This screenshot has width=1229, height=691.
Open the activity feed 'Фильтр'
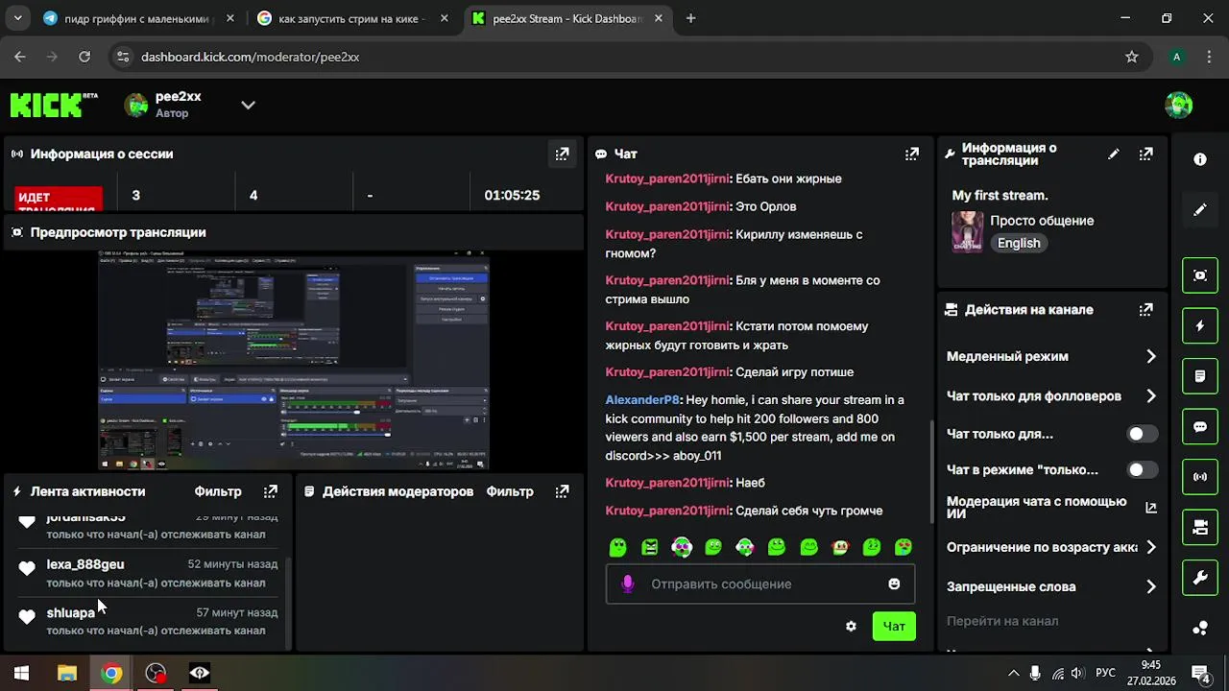tap(218, 491)
